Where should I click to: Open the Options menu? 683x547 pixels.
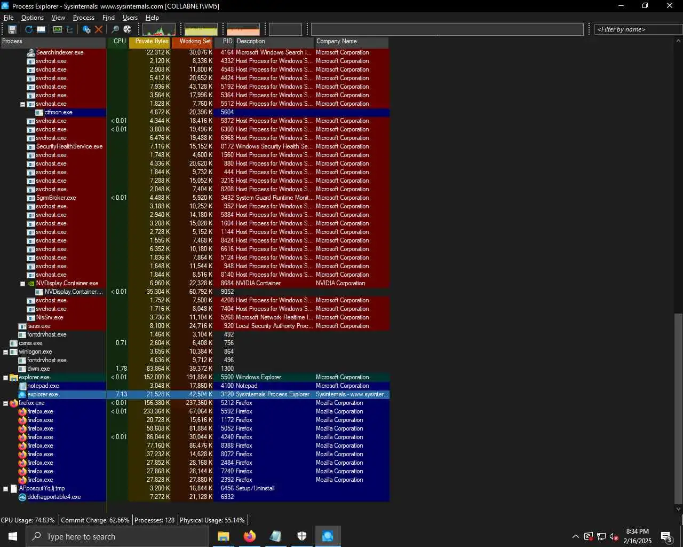tap(33, 18)
